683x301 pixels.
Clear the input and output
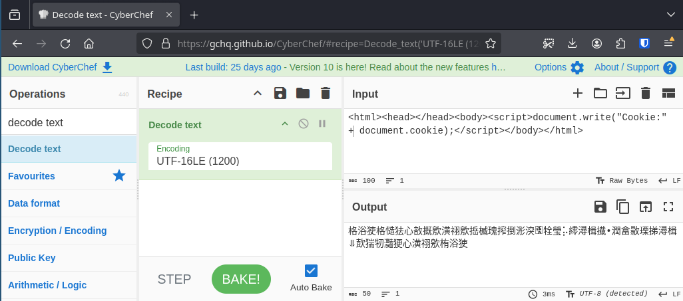point(646,93)
